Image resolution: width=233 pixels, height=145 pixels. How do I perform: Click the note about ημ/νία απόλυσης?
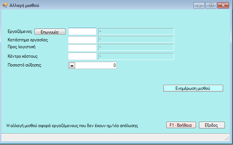click(x=72, y=126)
